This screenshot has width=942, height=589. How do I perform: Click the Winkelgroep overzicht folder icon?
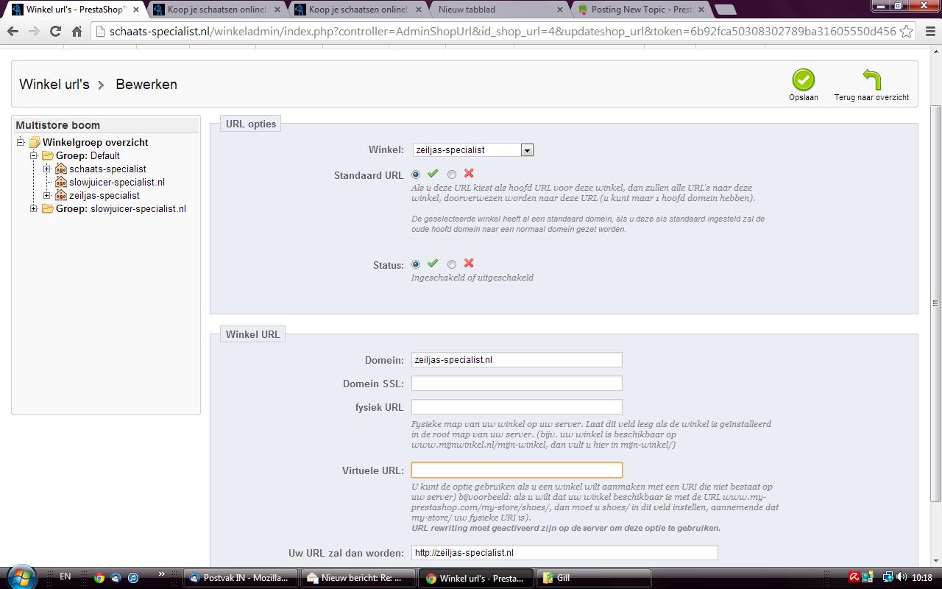click(x=35, y=143)
